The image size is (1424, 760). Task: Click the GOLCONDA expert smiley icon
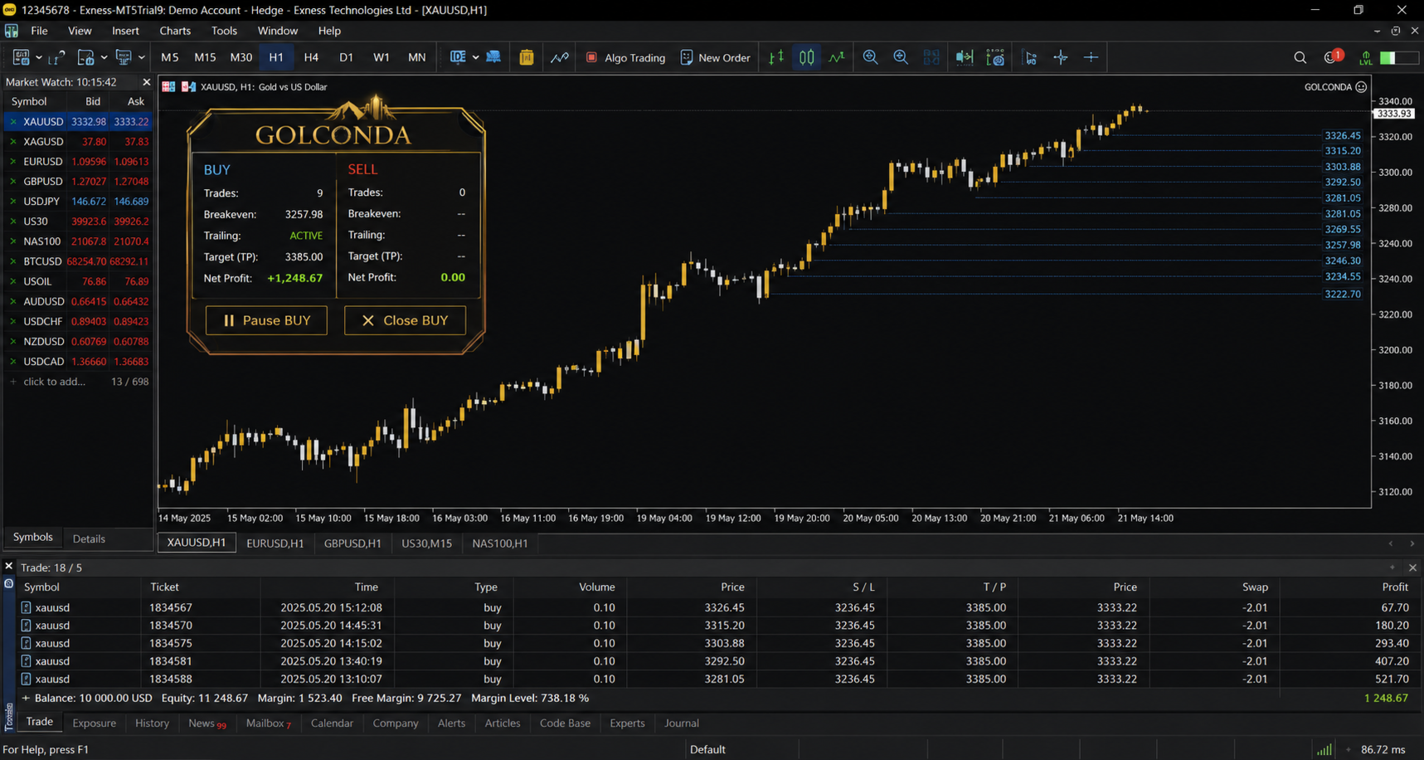pyautogui.click(x=1361, y=87)
